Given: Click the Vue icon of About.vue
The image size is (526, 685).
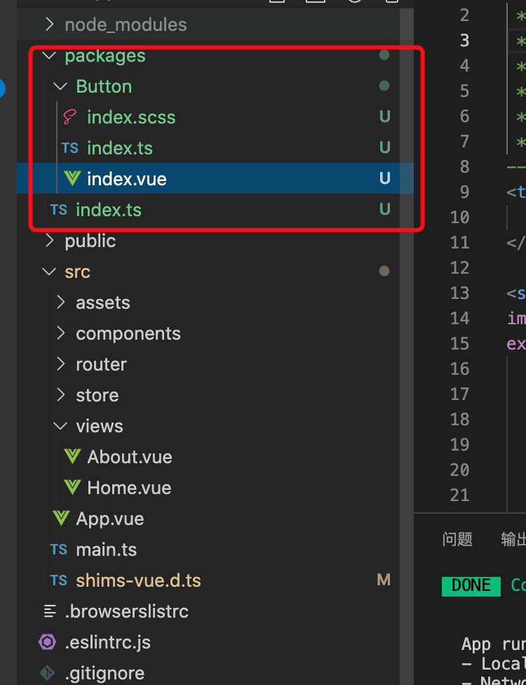Looking at the screenshot, I should coord(72,456).
